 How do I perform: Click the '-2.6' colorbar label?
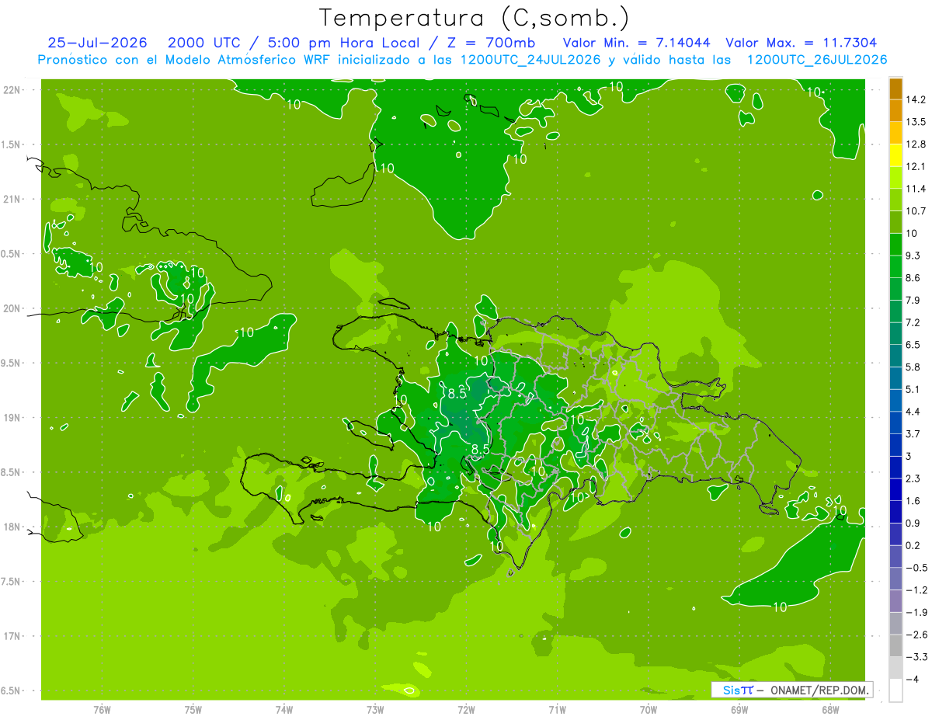click(916, 635)
